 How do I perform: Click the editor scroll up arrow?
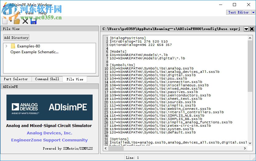[x=250, y=38]
